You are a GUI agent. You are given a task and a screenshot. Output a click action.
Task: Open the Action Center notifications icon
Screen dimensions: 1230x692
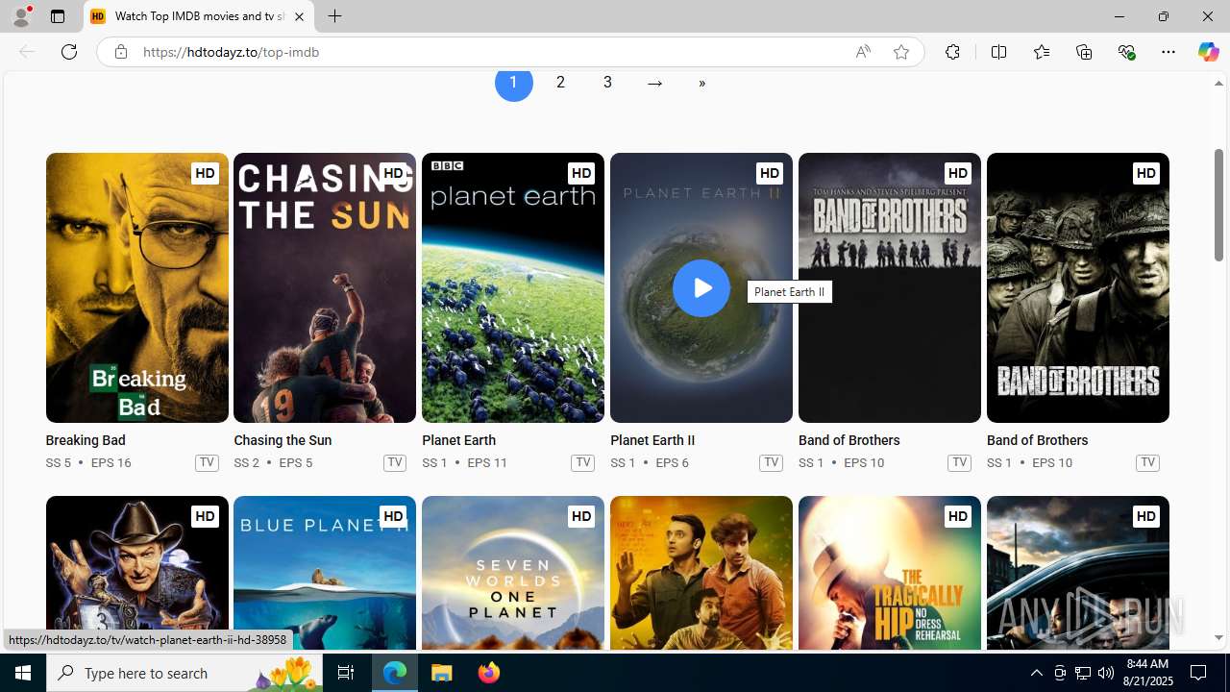pyautogui.click(x=1199, y=673)
